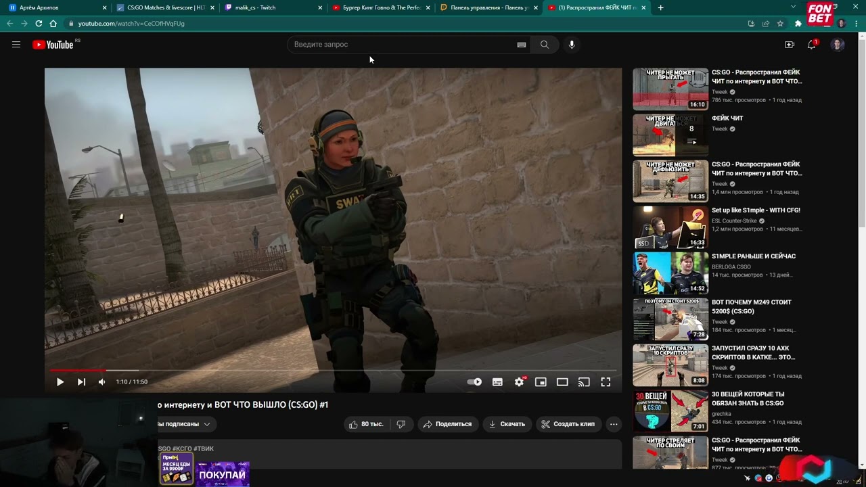The width and height of the screenshot is (866, 487).
Task: Click the #ТВИК hashtag in description
Action: (204, 448)
